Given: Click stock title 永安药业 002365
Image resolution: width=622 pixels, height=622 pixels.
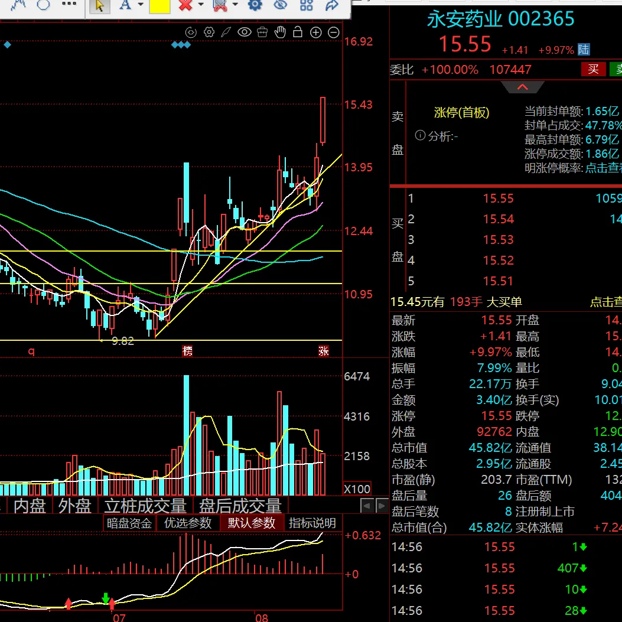Looking at the screenshot, I should coord(501,19).
